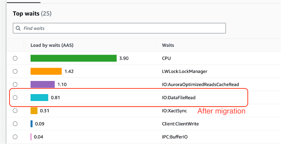Select the LWLock:LockManager radio button
The image size is (281, 144).
pyautogui.click(x=15, y=71)
